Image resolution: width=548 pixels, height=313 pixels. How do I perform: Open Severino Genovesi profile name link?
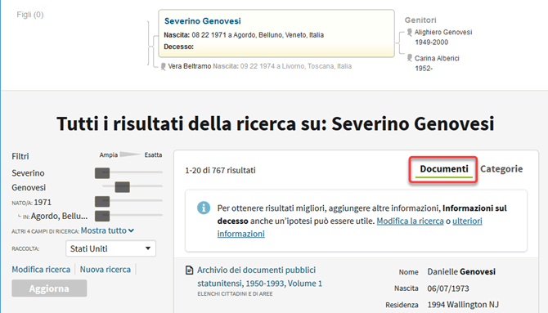(202, 21)
